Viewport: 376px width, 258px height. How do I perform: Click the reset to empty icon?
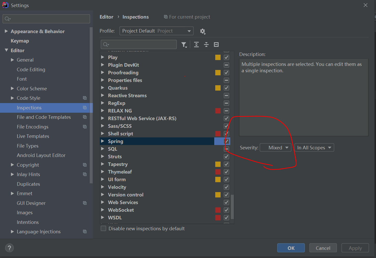tap(216, 45)
